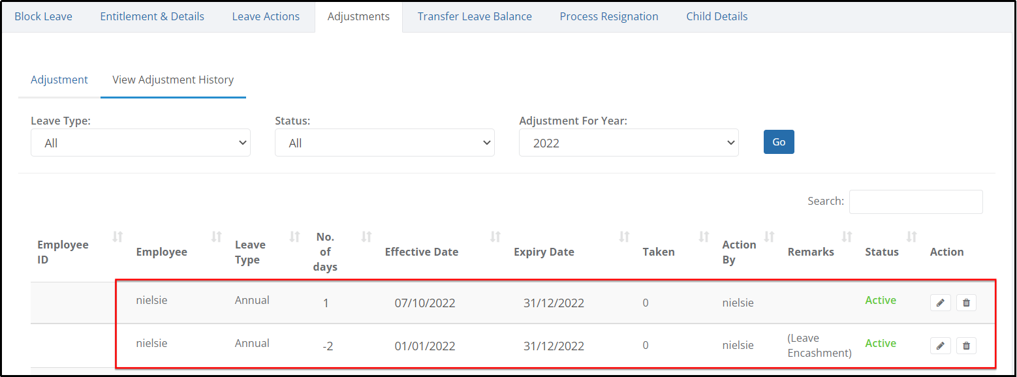The height and width of the screenshot is (377, 1017).
Task: Open the Leave Type filter dropdown
Action: (x=140, y=143)
